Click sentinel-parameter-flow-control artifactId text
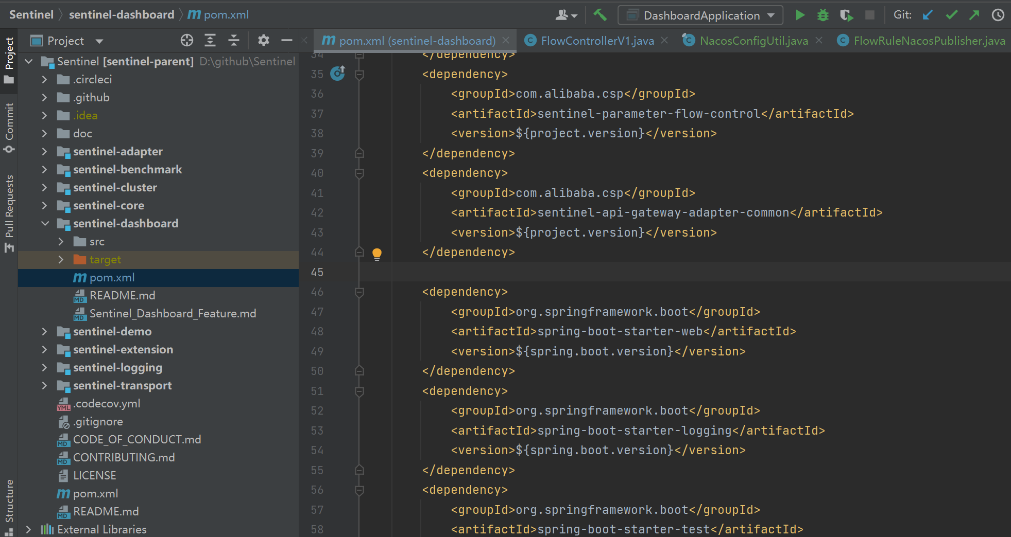 point(649,114)
